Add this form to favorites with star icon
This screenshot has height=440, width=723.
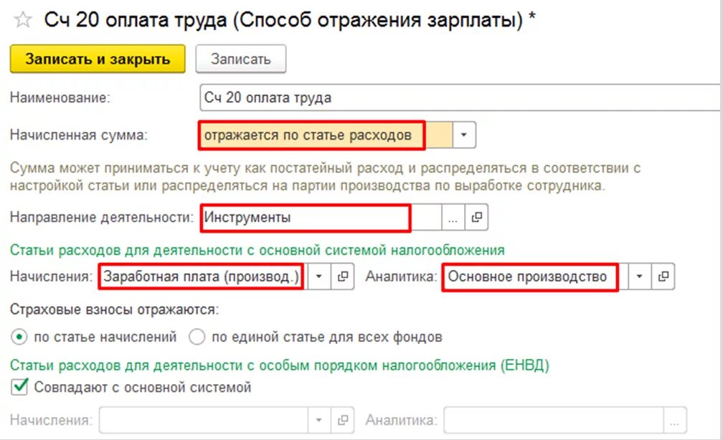coord(23,20)
